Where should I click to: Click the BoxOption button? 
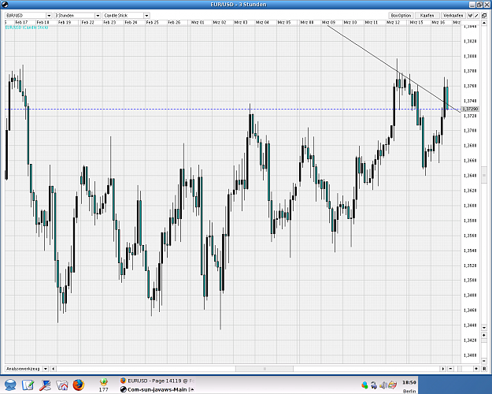click(401, 16)
